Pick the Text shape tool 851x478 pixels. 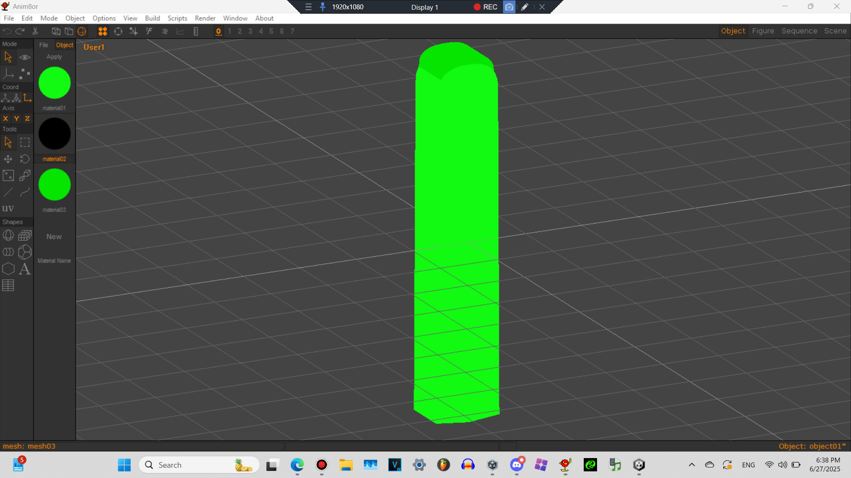[x=25, y=269]
